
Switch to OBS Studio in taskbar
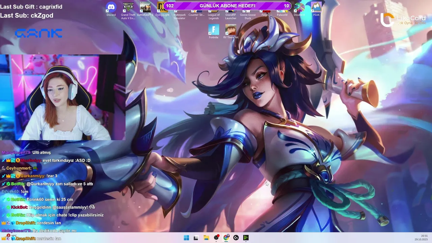coord(216,238)
